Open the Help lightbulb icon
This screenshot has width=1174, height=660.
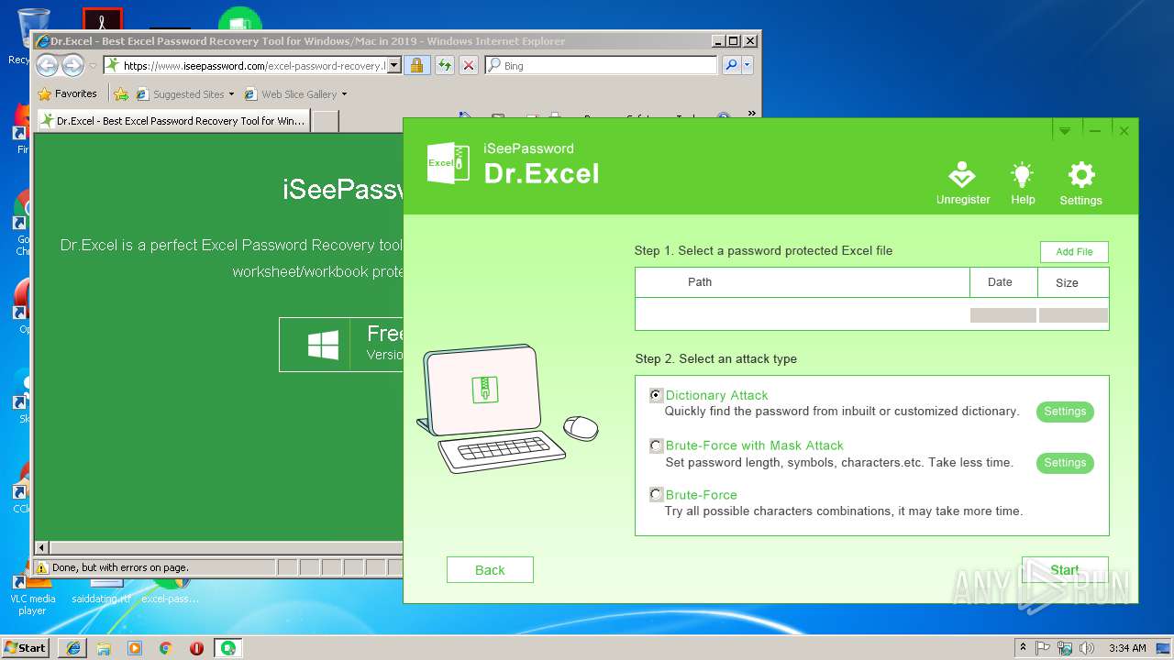[x=1023, y=183]
